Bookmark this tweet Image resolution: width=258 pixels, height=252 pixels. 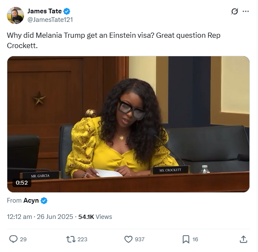coord(186,239)
